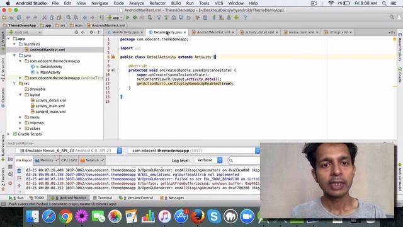Click the Find magnifier toolbar icon
Screen dimensions: 403x227
(x=69, y=18)
